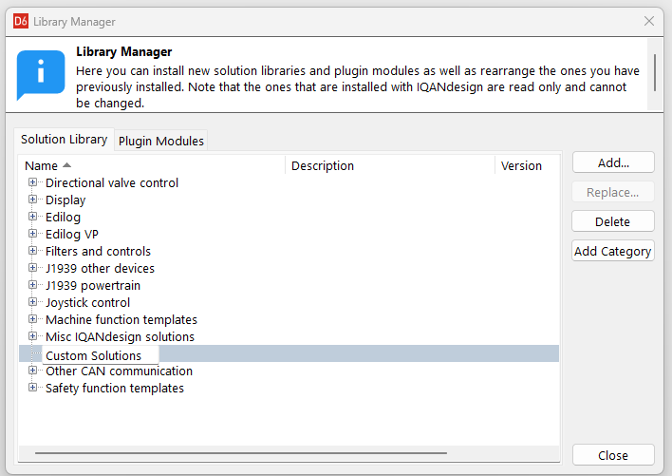This screenshot has height=476, width=672.
Task: Select Machine function templates item
Action: click(121, 320)
